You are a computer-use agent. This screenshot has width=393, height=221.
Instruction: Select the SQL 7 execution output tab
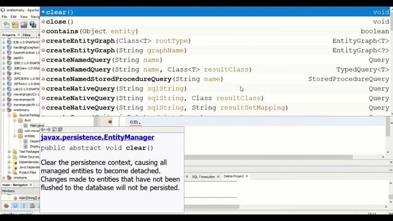(x=203, y=177)
